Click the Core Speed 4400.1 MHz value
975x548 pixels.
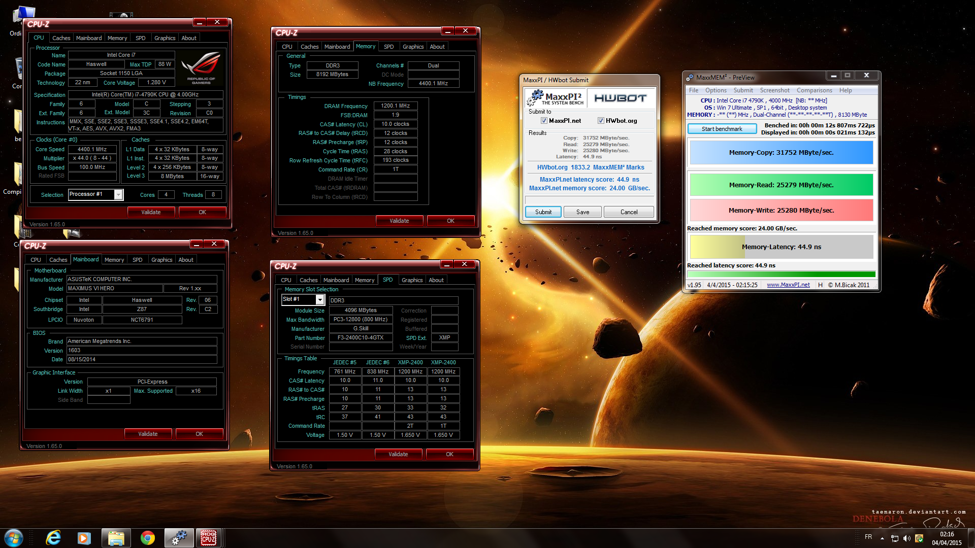coord(92,149)
